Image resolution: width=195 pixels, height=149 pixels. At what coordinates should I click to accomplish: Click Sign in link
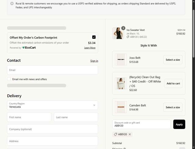(94, 61)
